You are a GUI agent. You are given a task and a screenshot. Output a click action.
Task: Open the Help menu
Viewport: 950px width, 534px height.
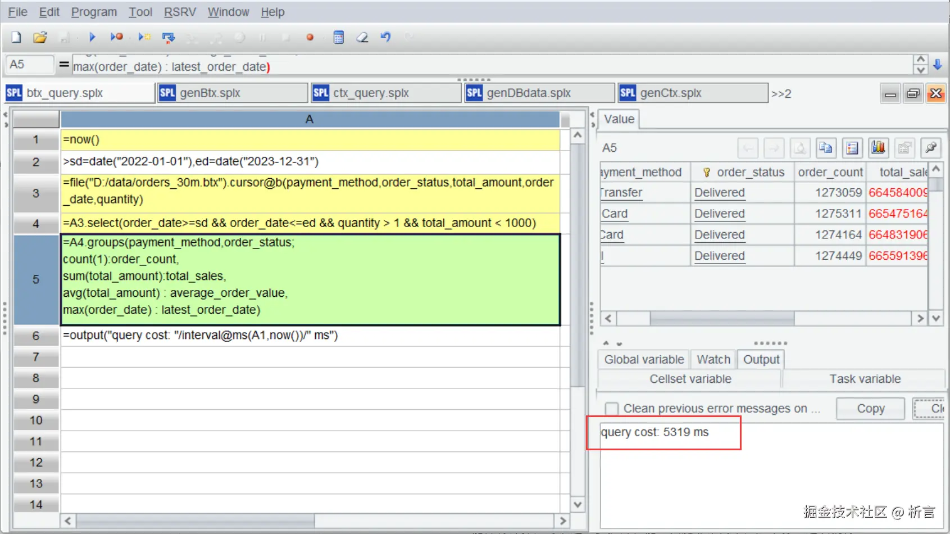pyautogui.click(x=272, y=12)
